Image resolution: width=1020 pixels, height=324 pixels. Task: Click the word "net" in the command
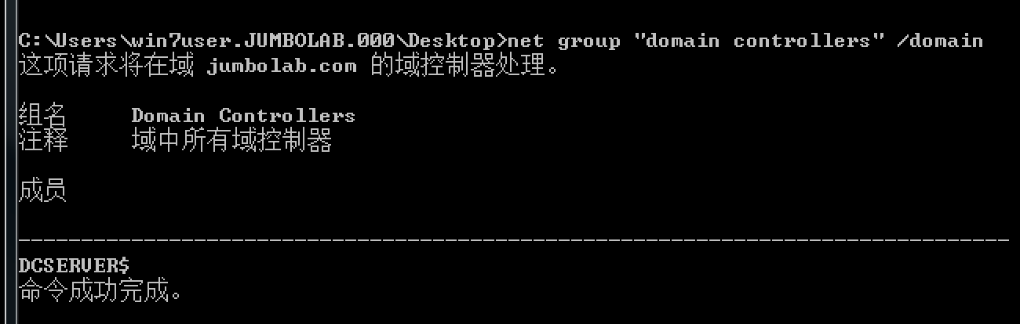(526, 41)
